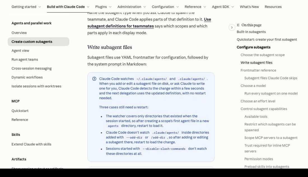
Task: Click the /add-dir code snippet
Action: (158, 138)
